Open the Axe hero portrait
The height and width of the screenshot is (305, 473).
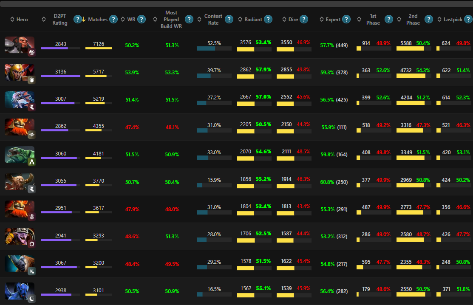tap(19, 45)
